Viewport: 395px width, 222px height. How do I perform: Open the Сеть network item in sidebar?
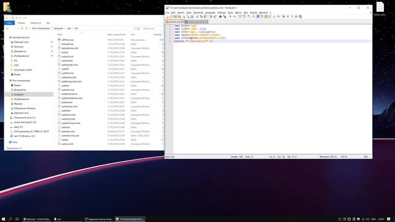pyautogui.click(x=15, y=142)
